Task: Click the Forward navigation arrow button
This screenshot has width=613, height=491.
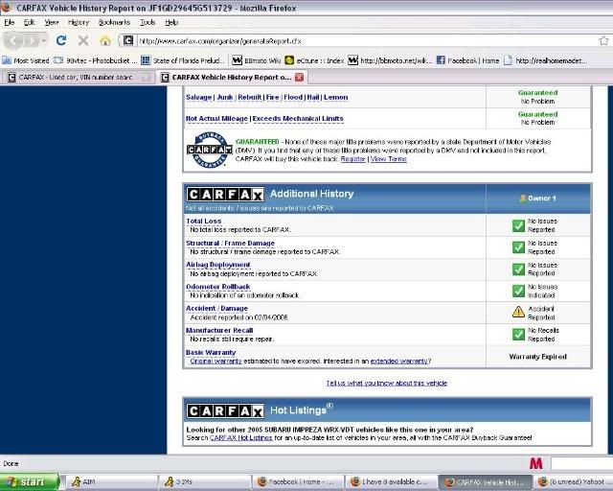Action: pyautogui.click(x=32, y=40)
